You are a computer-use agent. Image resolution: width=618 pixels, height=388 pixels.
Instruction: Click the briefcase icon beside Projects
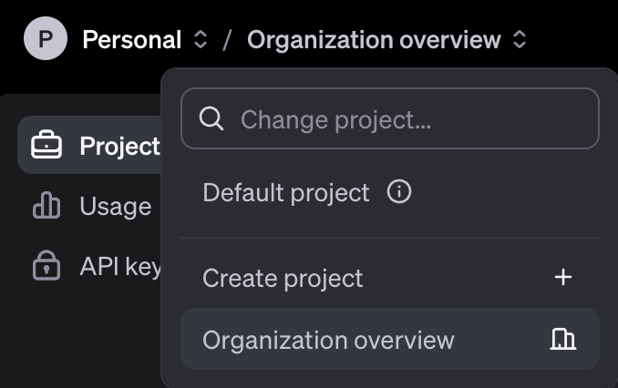46,145
